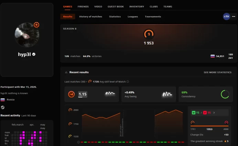Click the 1750 level icon on chart axis
This screenshot has height=146, width=238.
[x=70, y=124]
